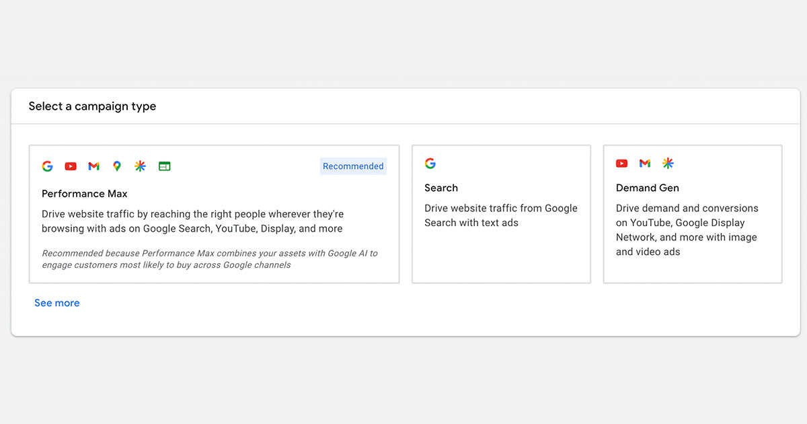Select the Performance Max title

tap(85, 194)
